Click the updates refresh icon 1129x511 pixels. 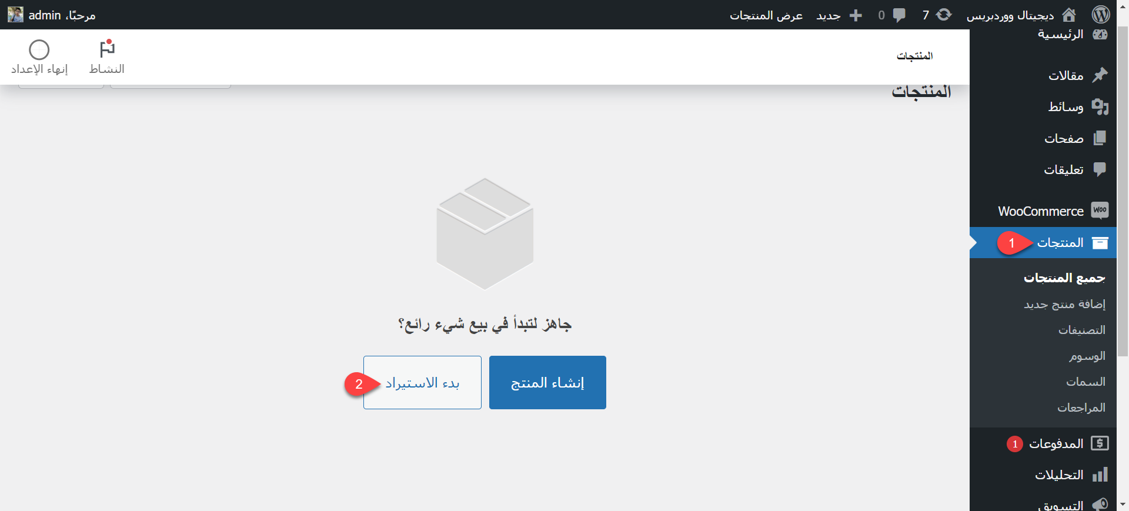click(x=944, y=15)
